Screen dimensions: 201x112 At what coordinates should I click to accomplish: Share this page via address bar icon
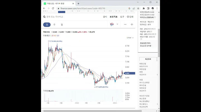point(134,8)
